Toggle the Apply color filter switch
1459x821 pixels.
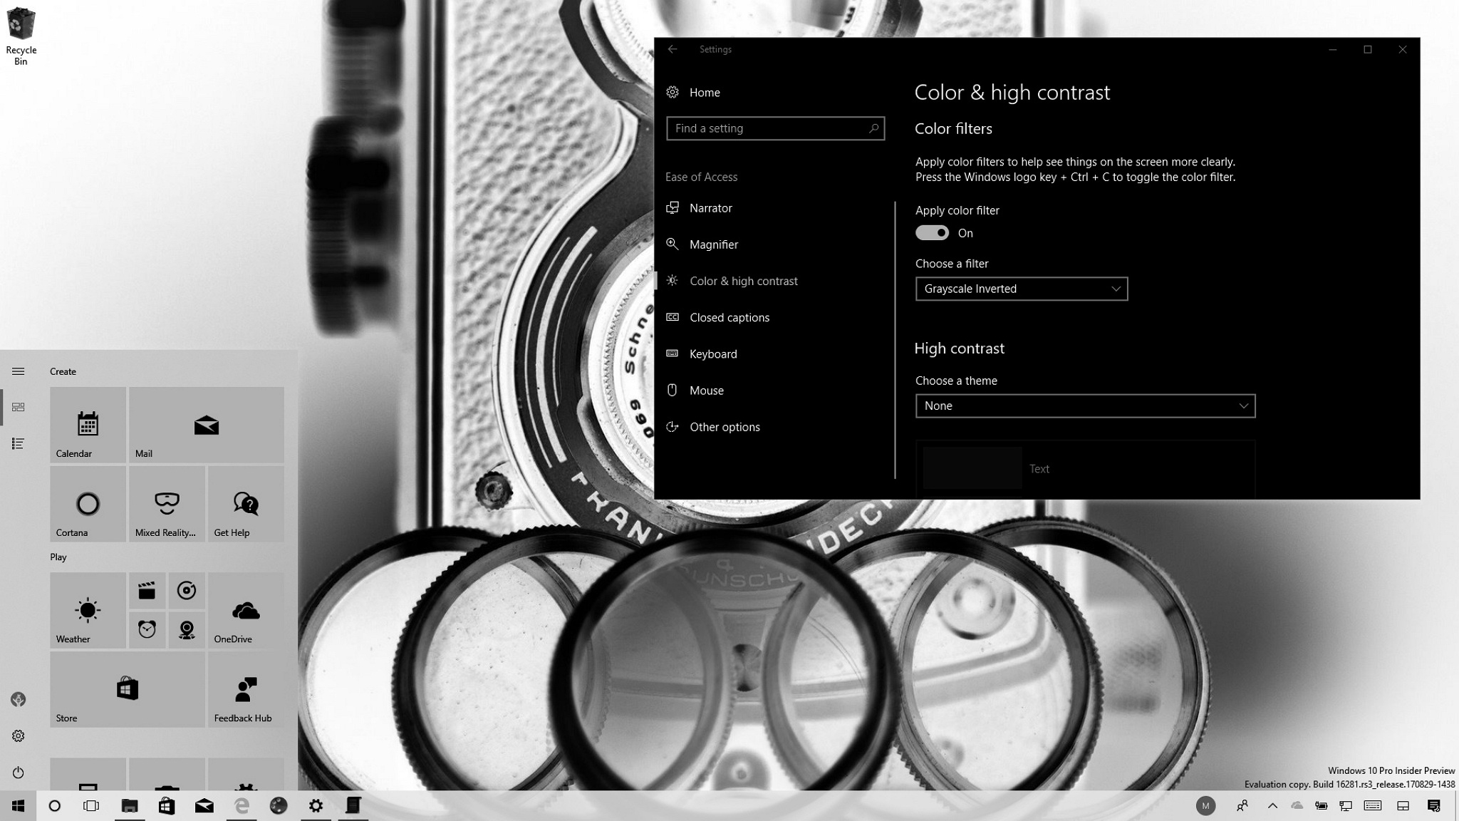pyautogui.click(x=932, y=232)
